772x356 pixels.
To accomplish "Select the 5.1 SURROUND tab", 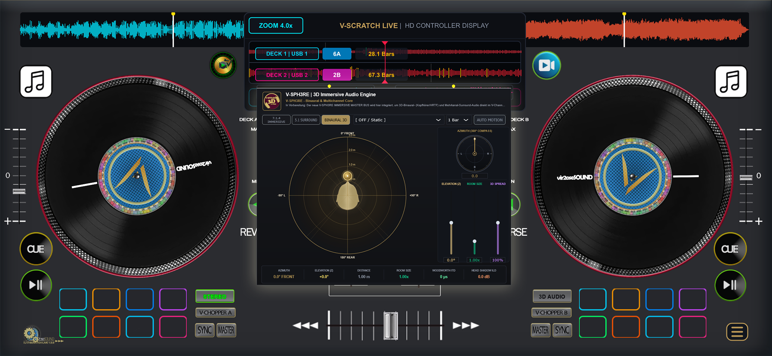I will (x=306, y=120).
